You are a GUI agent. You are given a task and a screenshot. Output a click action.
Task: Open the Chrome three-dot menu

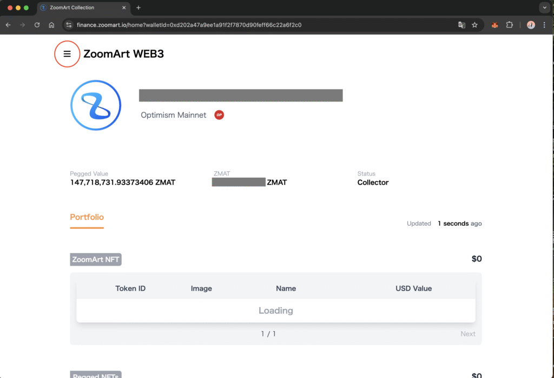click(544, 25)
